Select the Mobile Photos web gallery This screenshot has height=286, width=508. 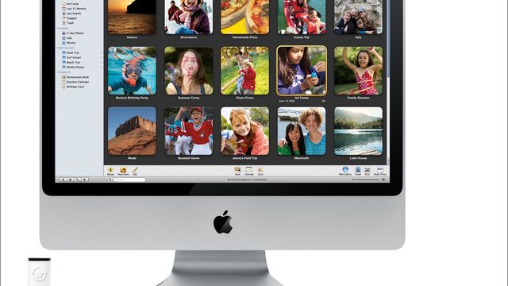(73, 67)
